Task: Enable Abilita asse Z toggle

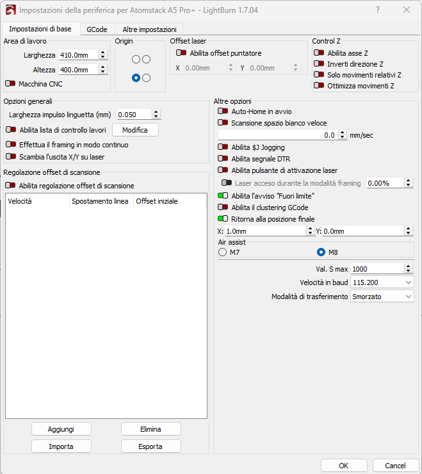Action: tap(318, 53)
